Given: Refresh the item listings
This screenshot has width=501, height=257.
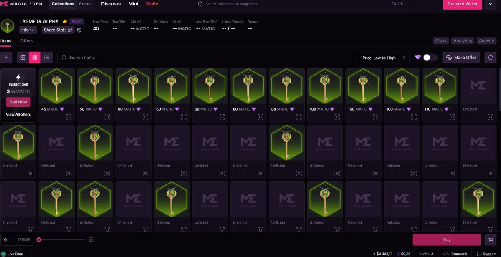Looking at the screenshot, I should (491, 58).
